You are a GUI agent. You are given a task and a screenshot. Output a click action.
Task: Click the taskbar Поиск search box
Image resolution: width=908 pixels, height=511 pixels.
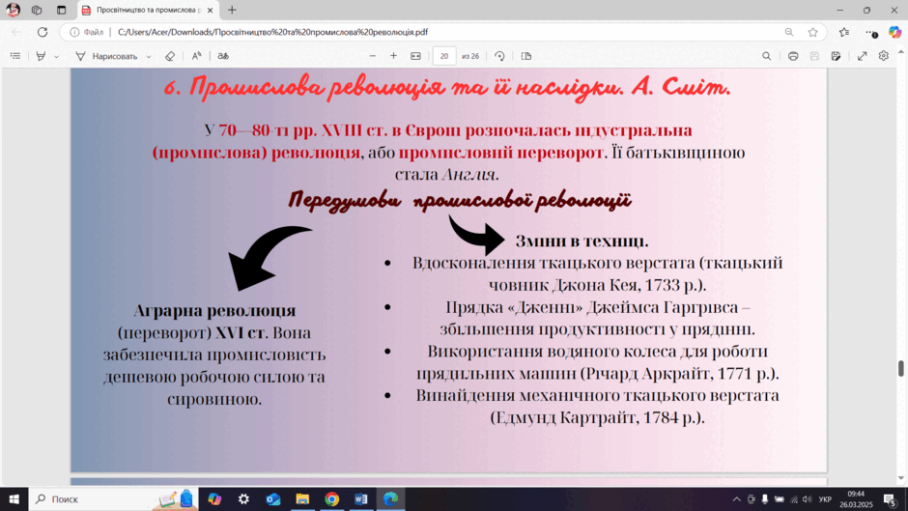[x=113, y=498]
